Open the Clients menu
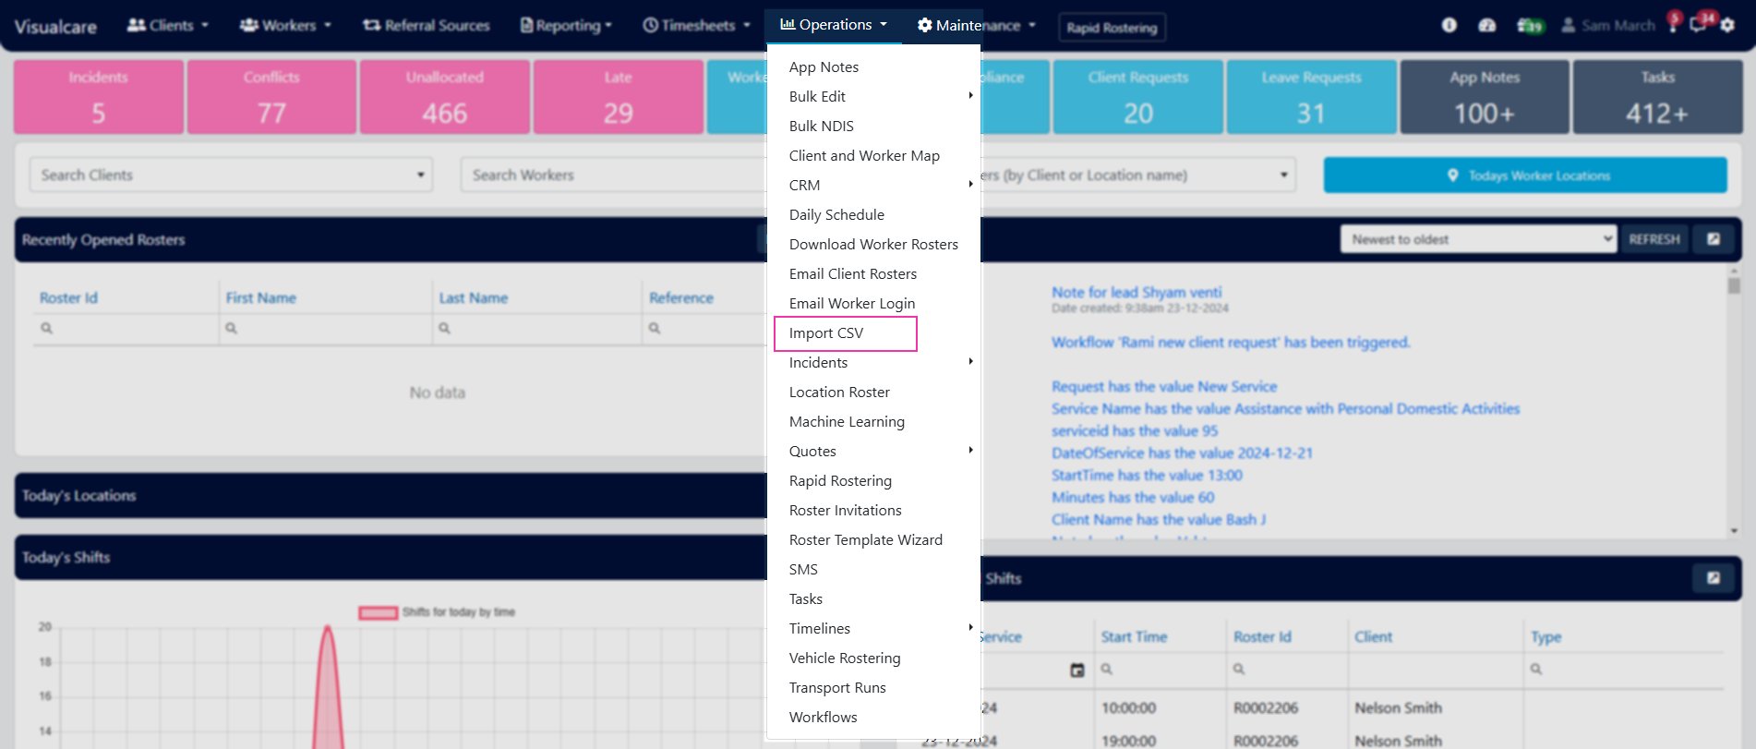Viewport: 1756px width, 749px height. [x=167, y=25]
